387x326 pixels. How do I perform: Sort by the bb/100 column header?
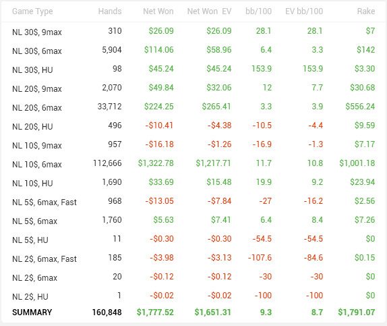click(x=259, y=11)
